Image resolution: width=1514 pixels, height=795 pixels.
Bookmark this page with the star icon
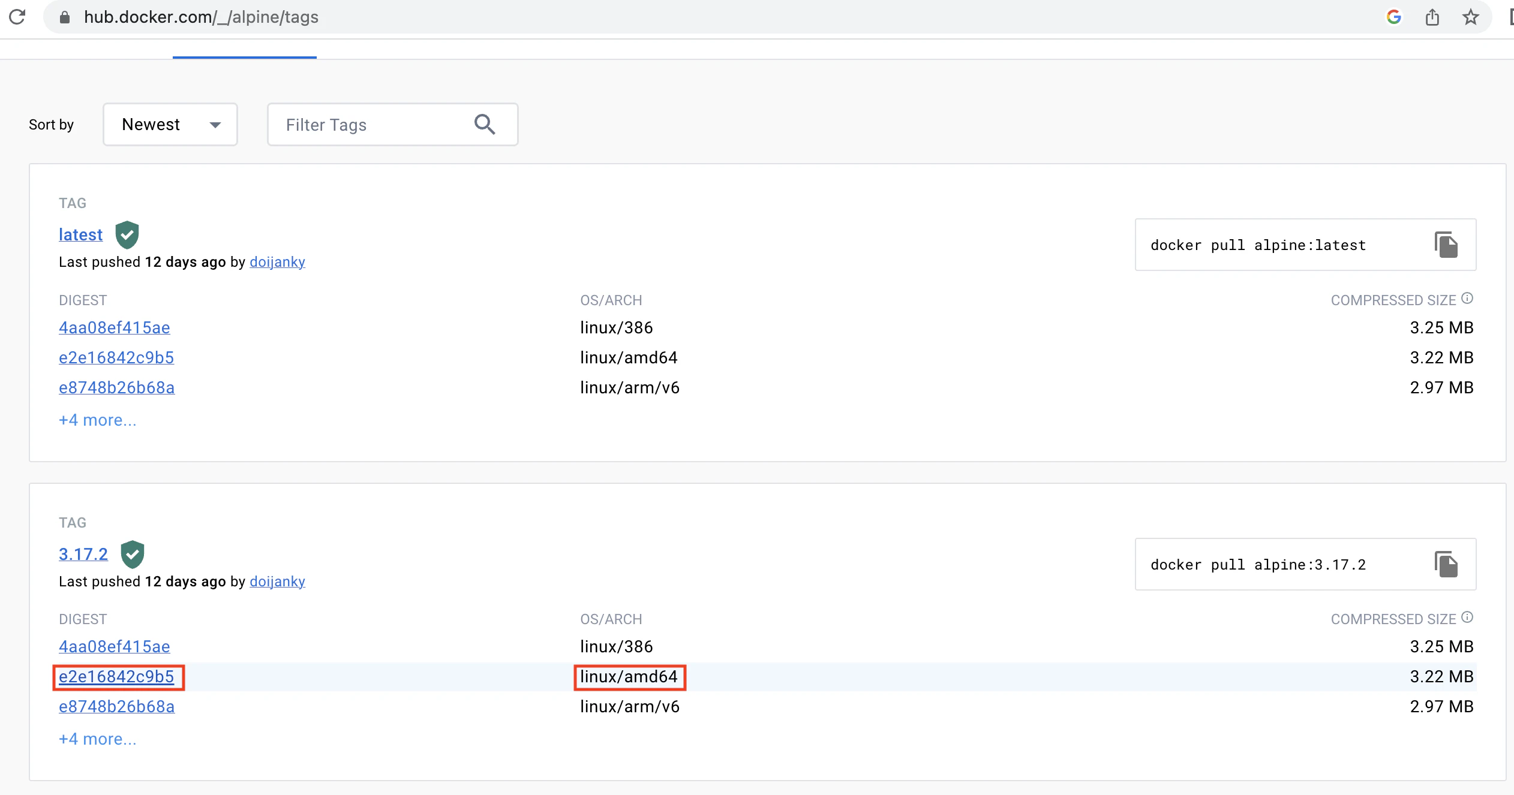click(x=1470, y=17)
